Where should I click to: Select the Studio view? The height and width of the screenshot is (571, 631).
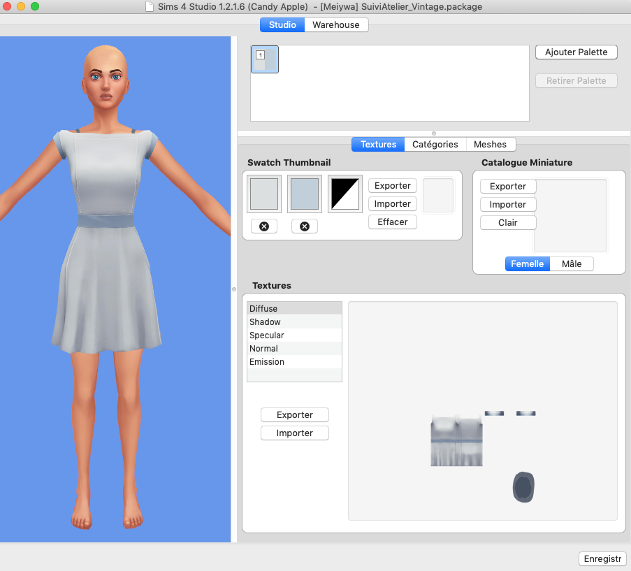(282, 24)
